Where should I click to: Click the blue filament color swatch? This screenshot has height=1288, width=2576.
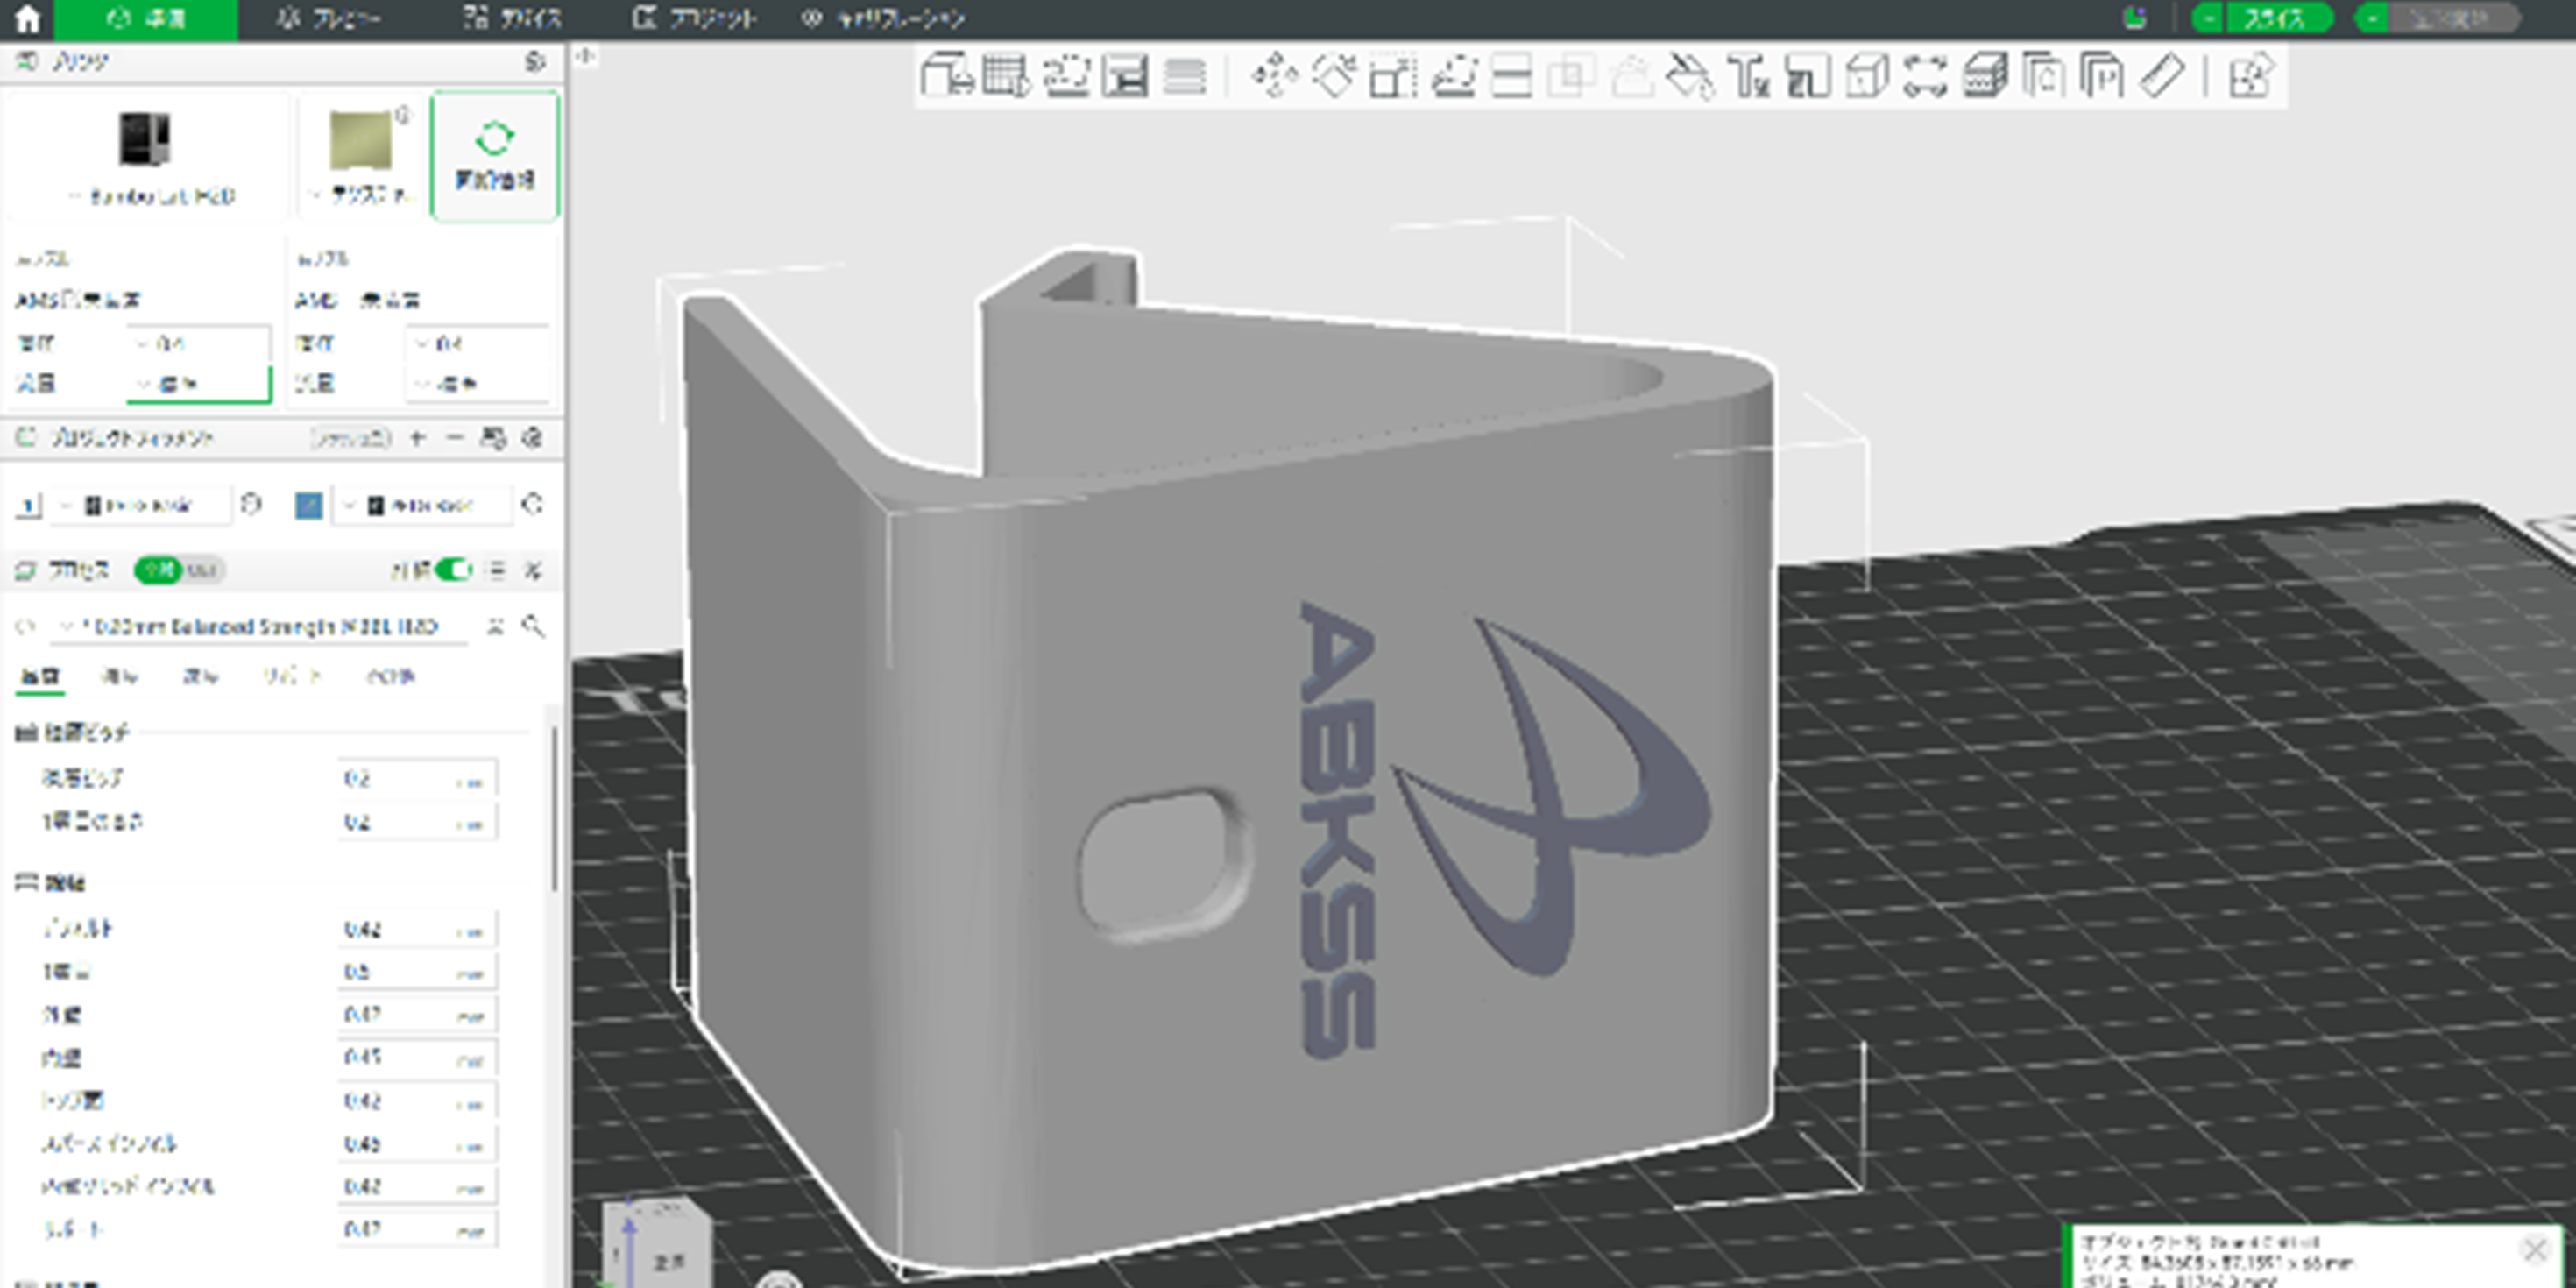coord(308,505)
